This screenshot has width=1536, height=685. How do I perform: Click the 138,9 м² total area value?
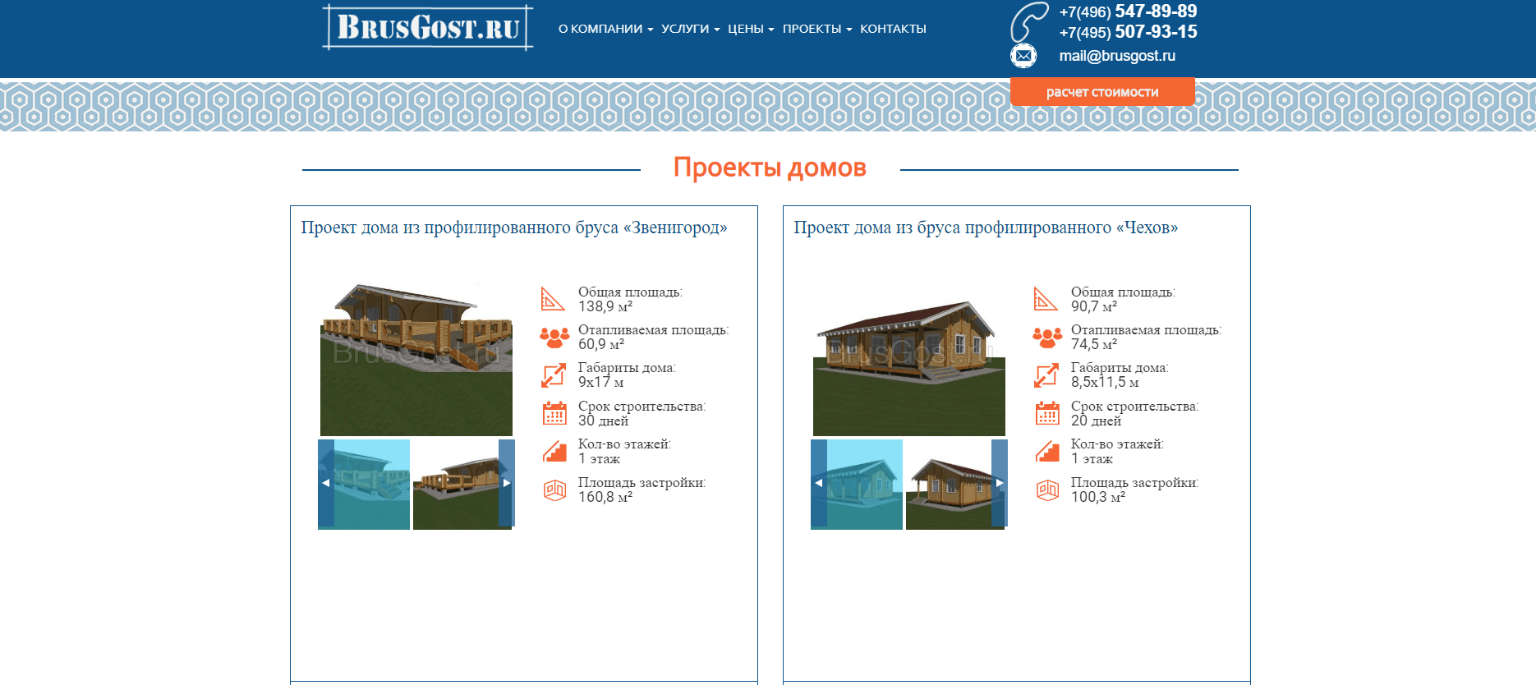(605, 306)
